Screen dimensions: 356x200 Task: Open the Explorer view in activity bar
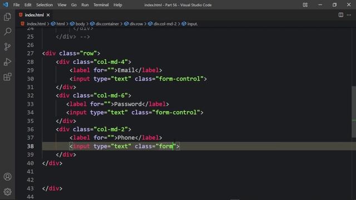coord(7,17)
